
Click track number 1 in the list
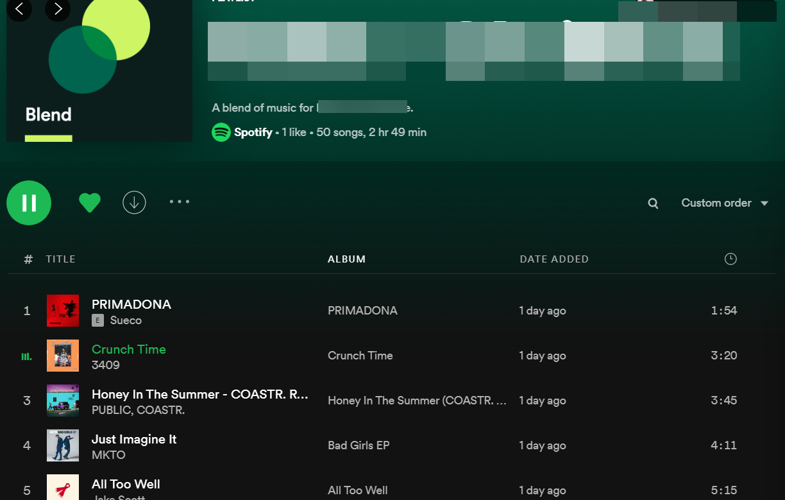tap(27, 311)
